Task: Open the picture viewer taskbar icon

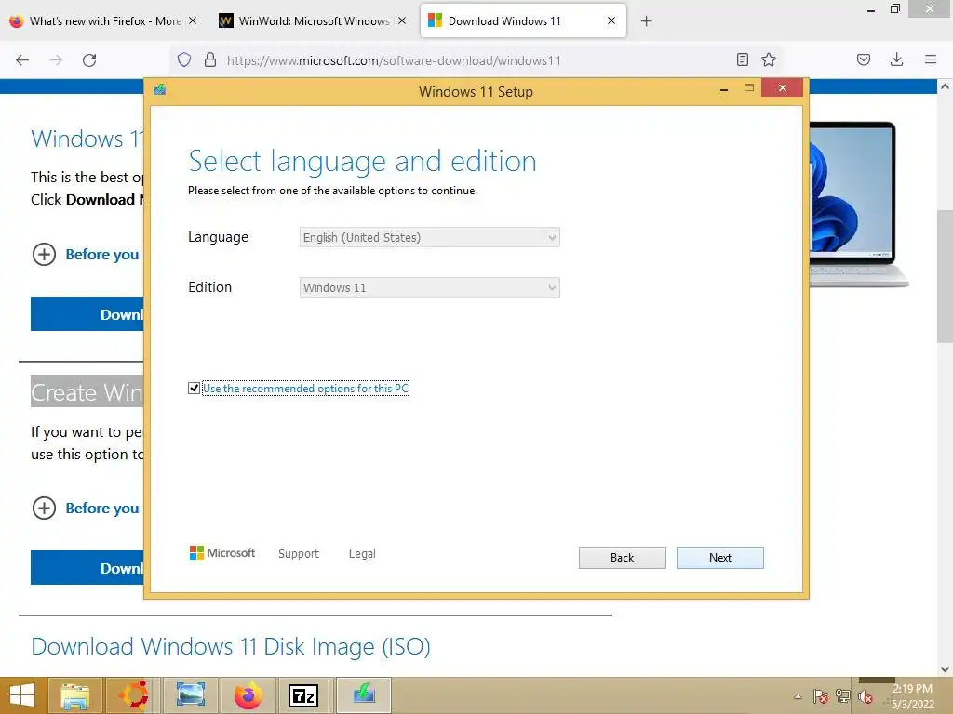Action: (x=190, y=695)
